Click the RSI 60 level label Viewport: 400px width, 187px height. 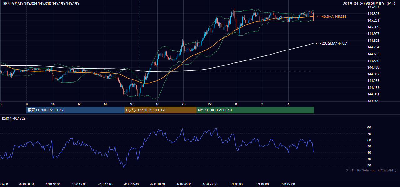click(369, 140)
